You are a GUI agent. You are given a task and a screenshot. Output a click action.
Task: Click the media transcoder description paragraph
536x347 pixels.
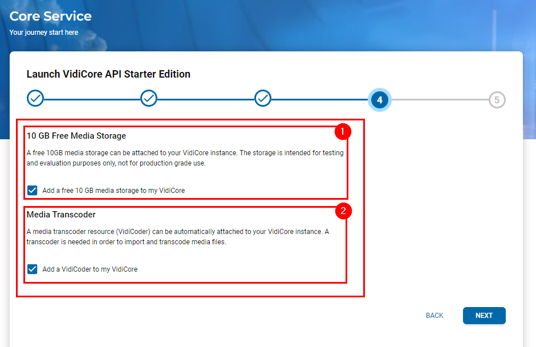click(x=177, y=237)
